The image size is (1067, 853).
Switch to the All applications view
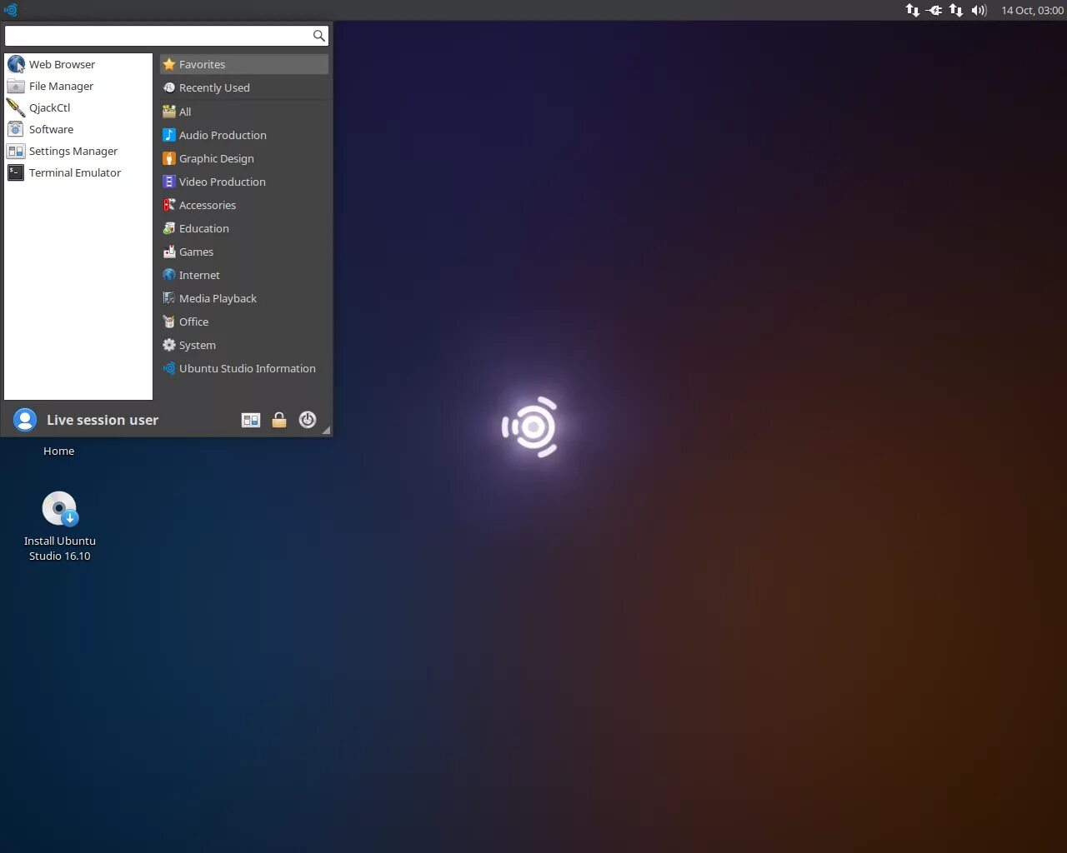pyautogui.click(x=184, y=111)
